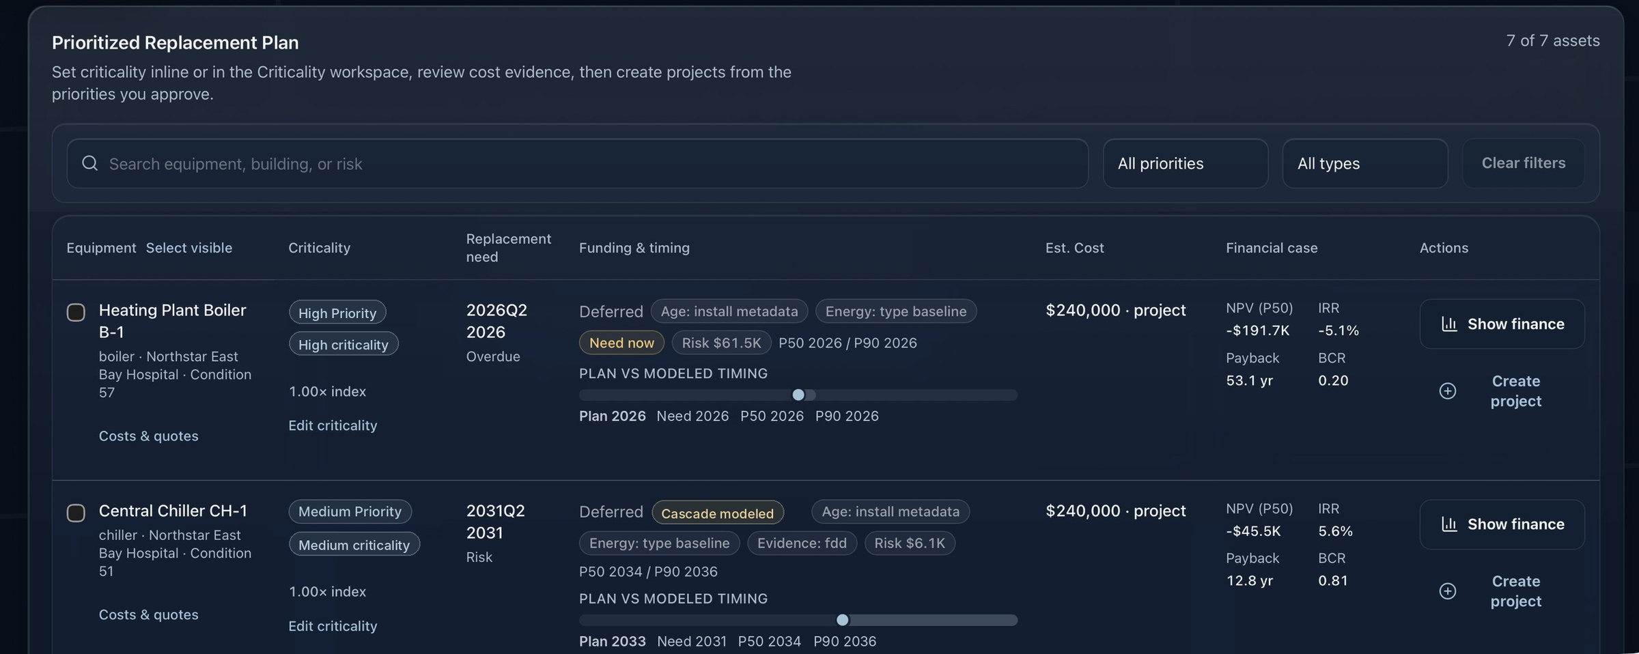The image size is (1639, 654).
Task: Click the Risk $6.1K tag
Action: coord(910,543)
